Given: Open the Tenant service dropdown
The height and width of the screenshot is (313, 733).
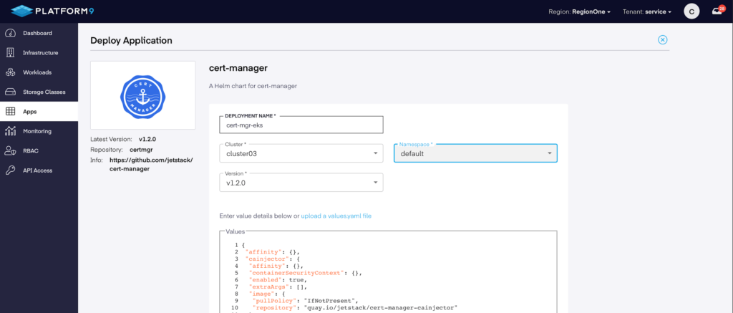Looking at the screenshot, I should tap(647, 11).
